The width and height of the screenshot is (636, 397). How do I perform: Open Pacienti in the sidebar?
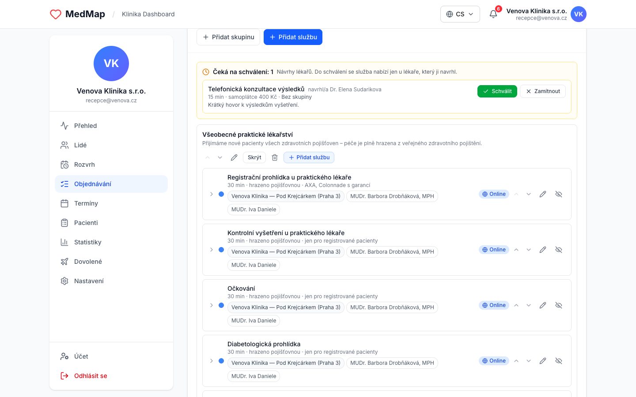(x=111, y=223)
